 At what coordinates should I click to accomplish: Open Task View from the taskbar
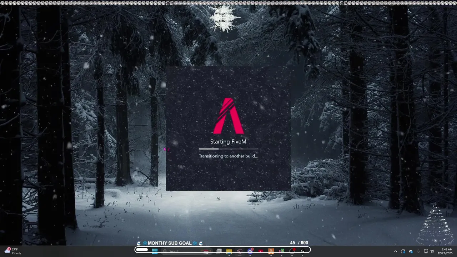point(219,251)
